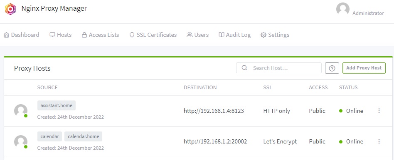Open three-dot menu for calendar.home row

click(379, 141)
